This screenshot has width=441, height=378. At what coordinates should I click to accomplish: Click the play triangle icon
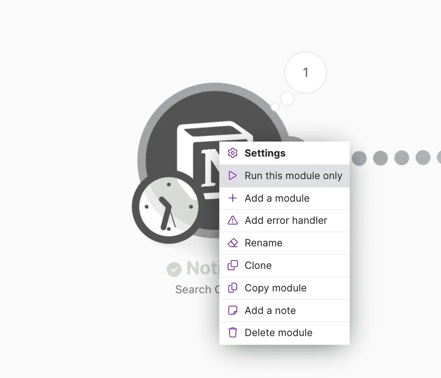[x=233, y=175]
